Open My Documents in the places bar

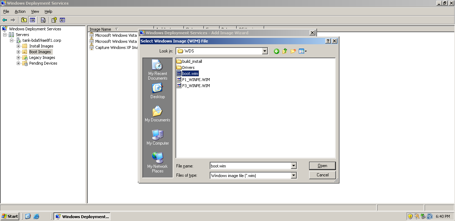[x=158, y=114]
